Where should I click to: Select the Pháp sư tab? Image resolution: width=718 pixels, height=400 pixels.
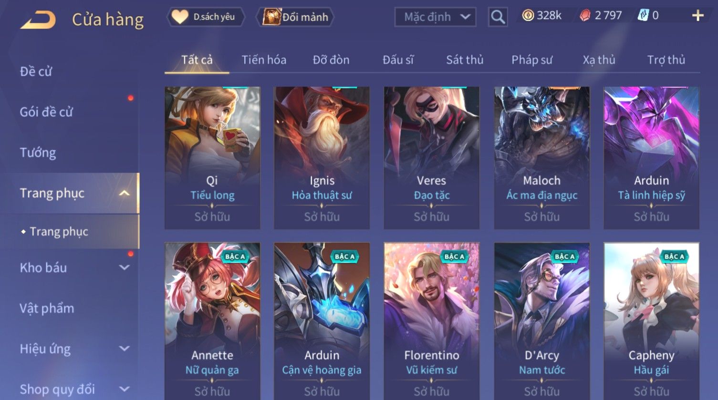click(x=532, y=60)
